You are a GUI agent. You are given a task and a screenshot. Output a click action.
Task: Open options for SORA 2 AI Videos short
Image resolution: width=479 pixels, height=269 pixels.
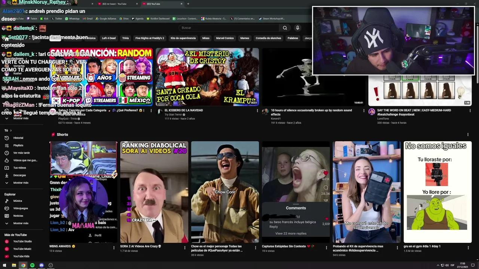tap(184, 247)
